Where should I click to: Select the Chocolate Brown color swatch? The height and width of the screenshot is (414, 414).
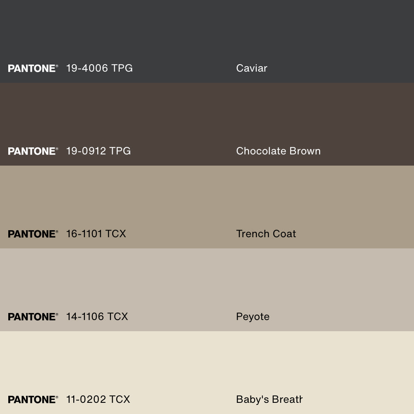207,116
